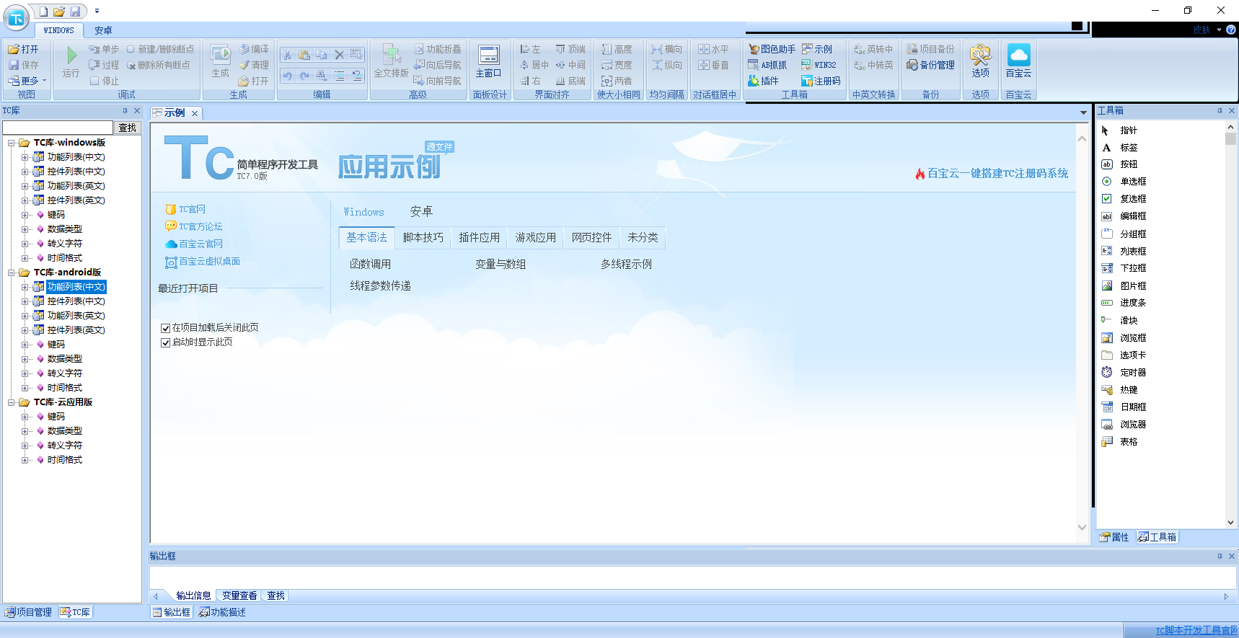
Task: Open the 更多 dropdown in 视图 group
Action: [x=27, y=81]
